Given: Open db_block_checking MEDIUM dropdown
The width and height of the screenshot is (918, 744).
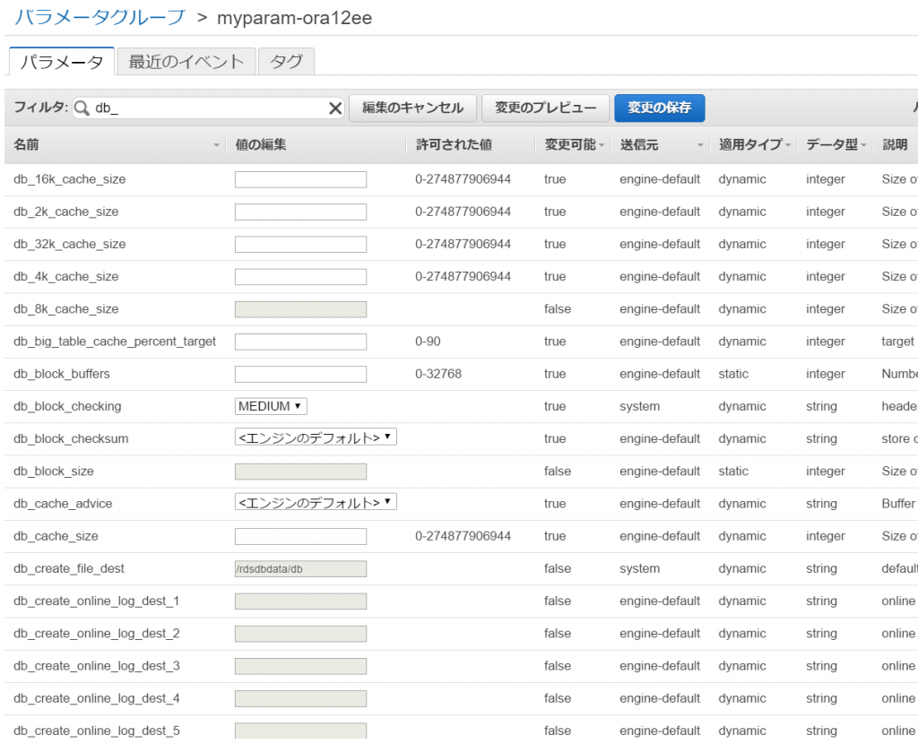Looking at the screenshot, I should click(271, 406).
